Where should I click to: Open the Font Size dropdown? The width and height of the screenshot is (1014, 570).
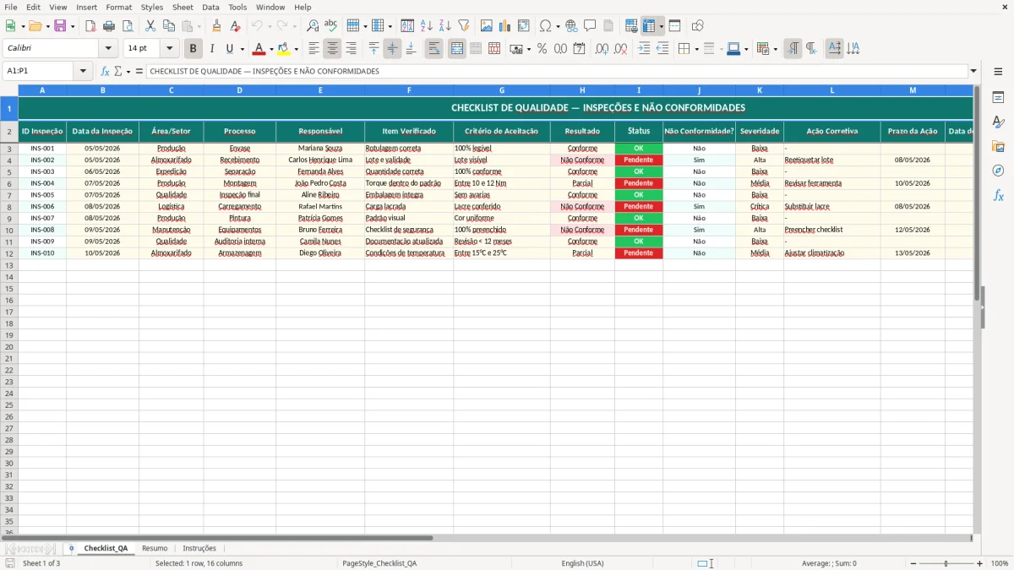point(169,49)
